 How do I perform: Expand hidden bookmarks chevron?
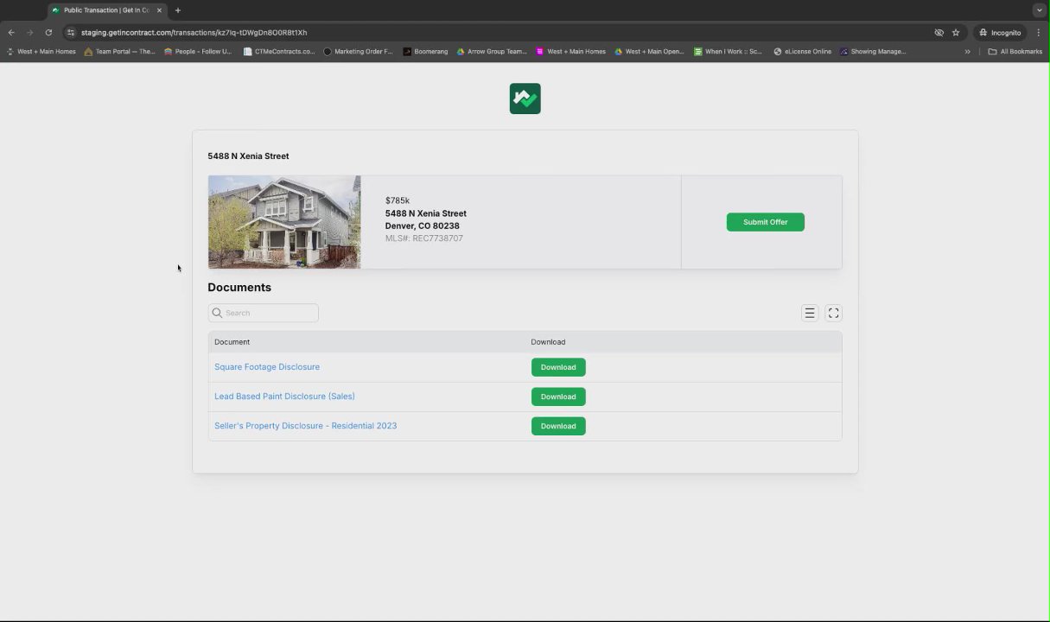(x=967, y=52)
